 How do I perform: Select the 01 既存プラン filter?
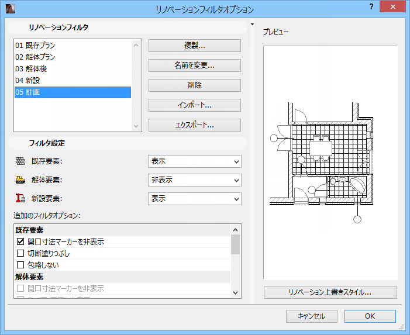(73, 46)
